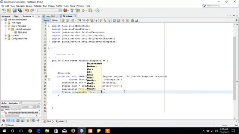Toggle Show Fields filter in Navigator

coord(9,120)
